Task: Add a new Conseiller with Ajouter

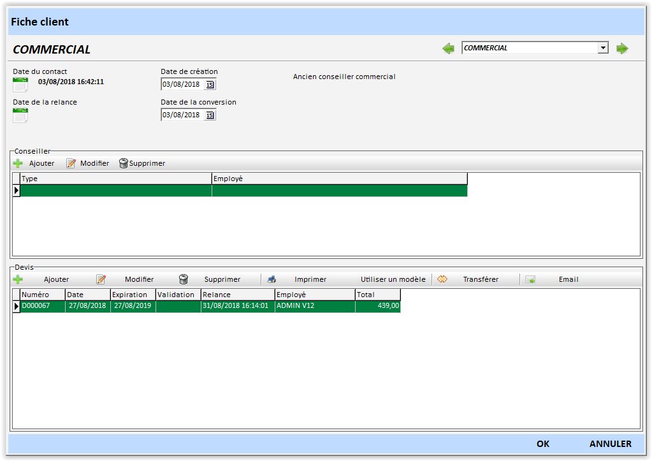Action: tap(34, 163)
